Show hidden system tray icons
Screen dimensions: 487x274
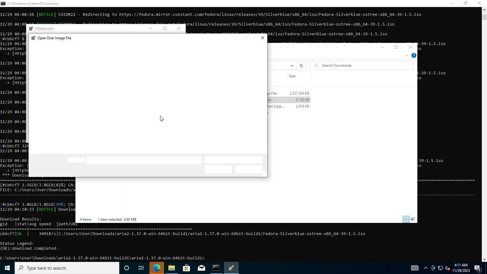click(426, 268)
